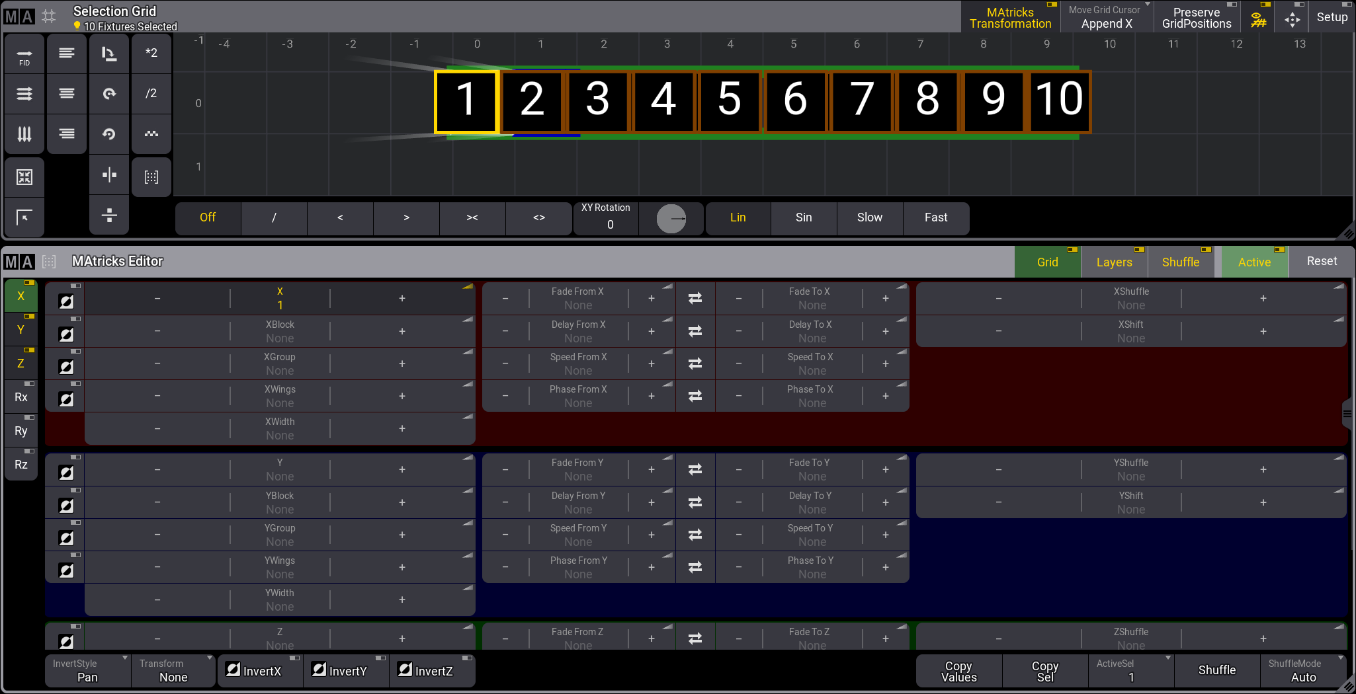Click the shrink-to-fit arrows icon
The width and height of the screenshot is (1356, 694).
[24, 177]
